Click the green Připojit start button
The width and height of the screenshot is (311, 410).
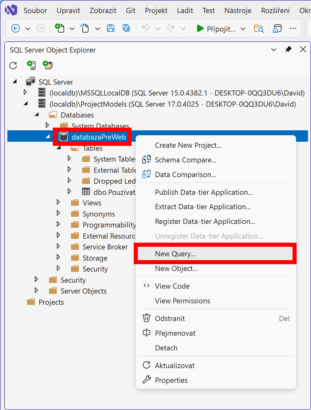click(216, 29)
